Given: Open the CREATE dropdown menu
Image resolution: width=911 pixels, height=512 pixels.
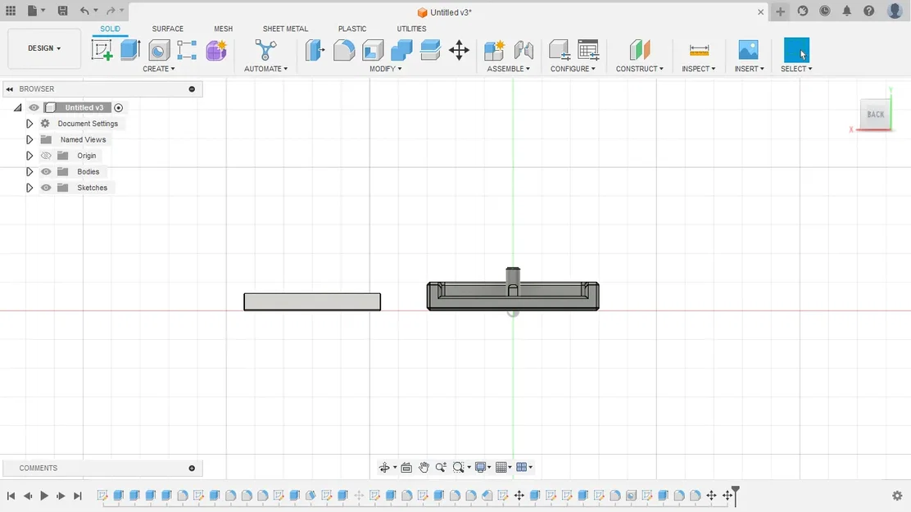Looking at the screenshot, I should click(x=159, y=69).
